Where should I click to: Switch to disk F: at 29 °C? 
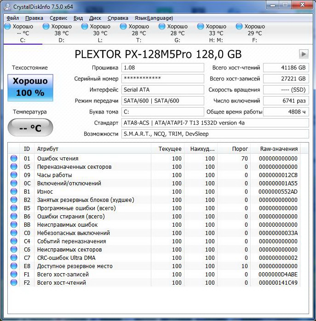(254, 33)
